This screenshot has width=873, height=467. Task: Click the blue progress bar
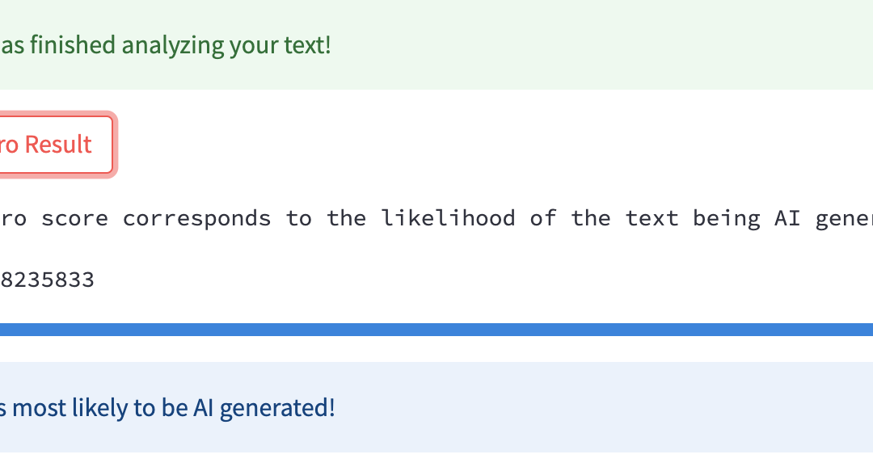coord(436,330)
